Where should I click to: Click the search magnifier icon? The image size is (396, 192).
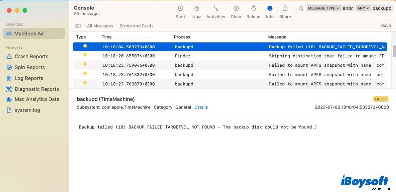pos(301,8)
